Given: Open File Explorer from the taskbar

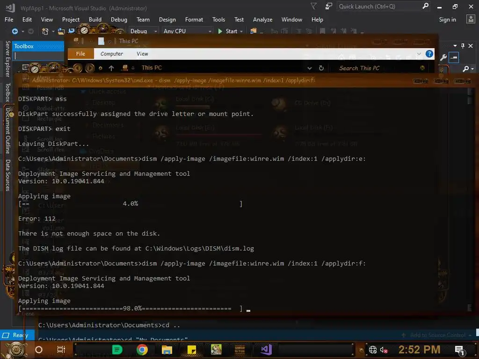Looking at the screenshot, I should [x=167, y=350].
